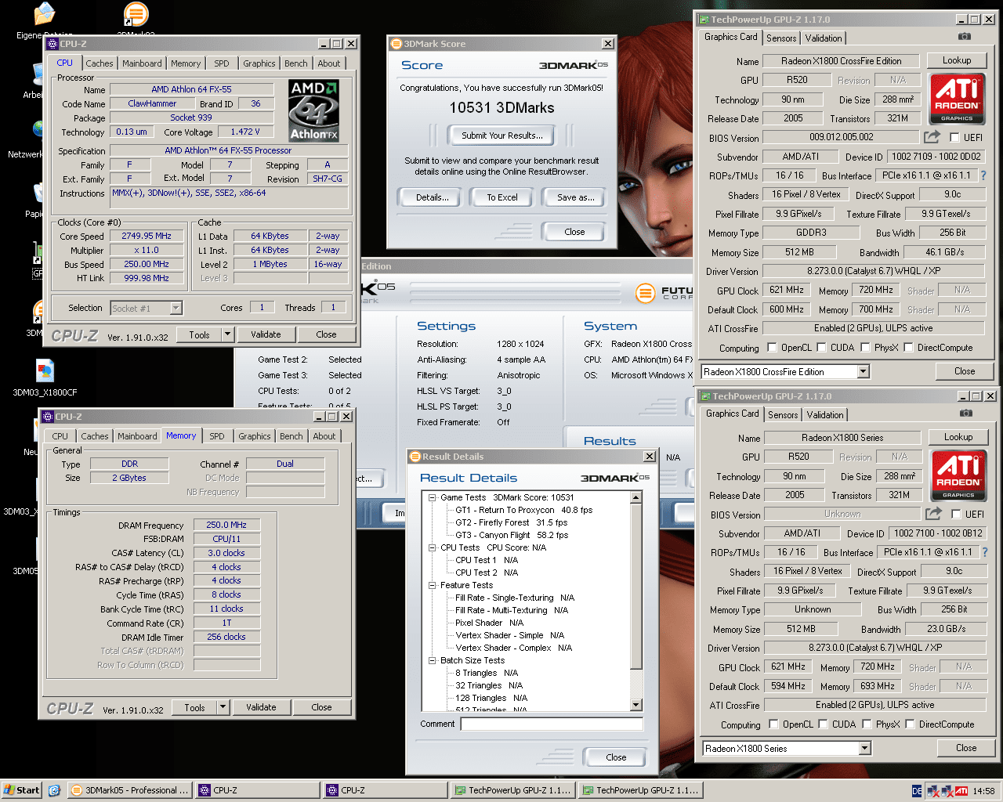Click BIOS export icon in top GPU-Z window

pos(932,137)
